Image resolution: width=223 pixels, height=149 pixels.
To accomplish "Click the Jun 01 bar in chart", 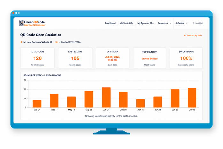I will (106, 97).
